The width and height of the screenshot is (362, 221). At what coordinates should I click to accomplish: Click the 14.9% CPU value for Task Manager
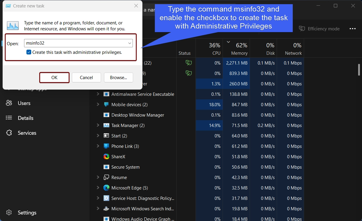215,126
